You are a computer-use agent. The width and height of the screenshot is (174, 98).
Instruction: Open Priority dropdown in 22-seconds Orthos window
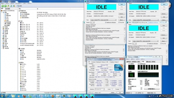click(92, 23)
